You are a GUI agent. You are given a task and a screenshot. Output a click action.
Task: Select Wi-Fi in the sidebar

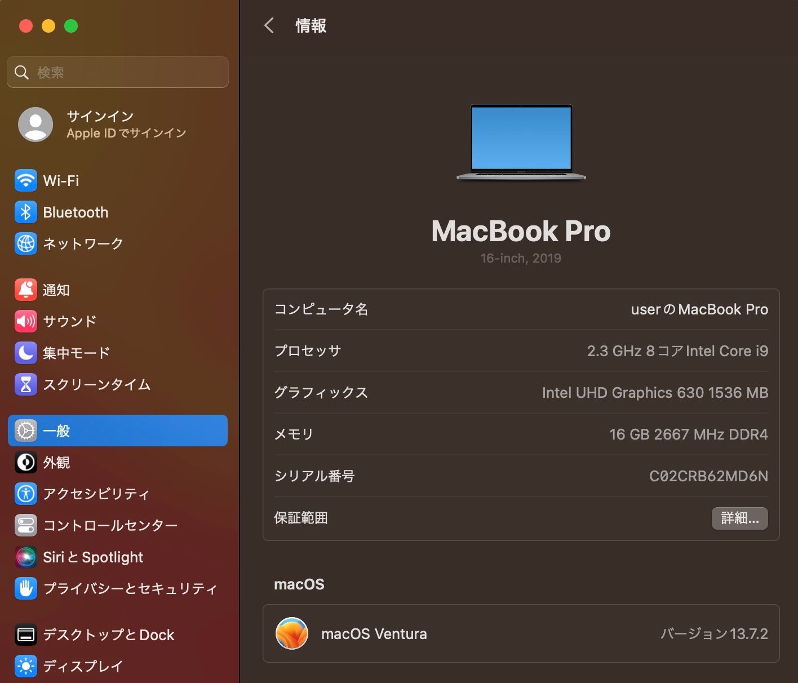point(61,181)
